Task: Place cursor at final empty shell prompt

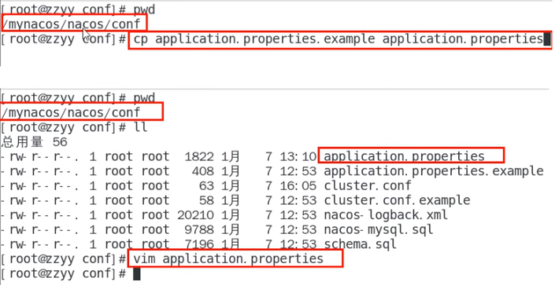Action: [x=137, y=274]
